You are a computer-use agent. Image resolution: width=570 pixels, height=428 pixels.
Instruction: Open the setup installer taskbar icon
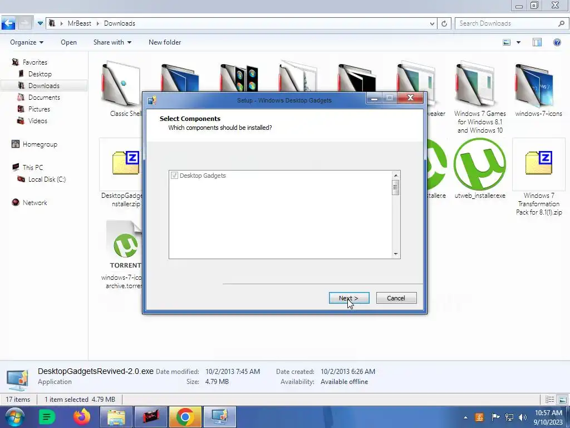pos(219,417)
